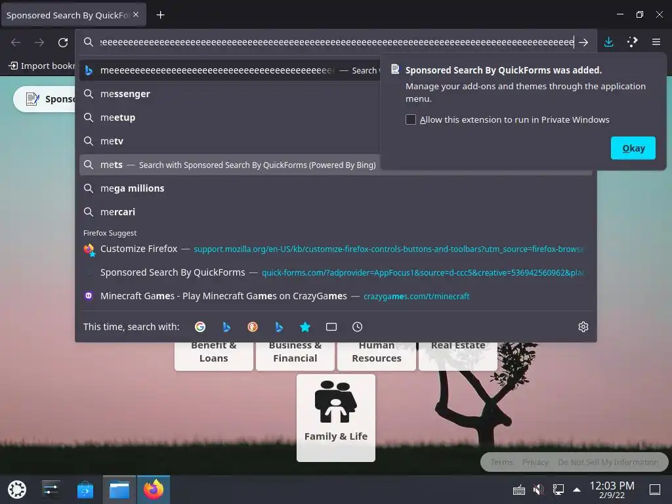
Task: Go forward with the right arrow button
Action: pos(39,42)
